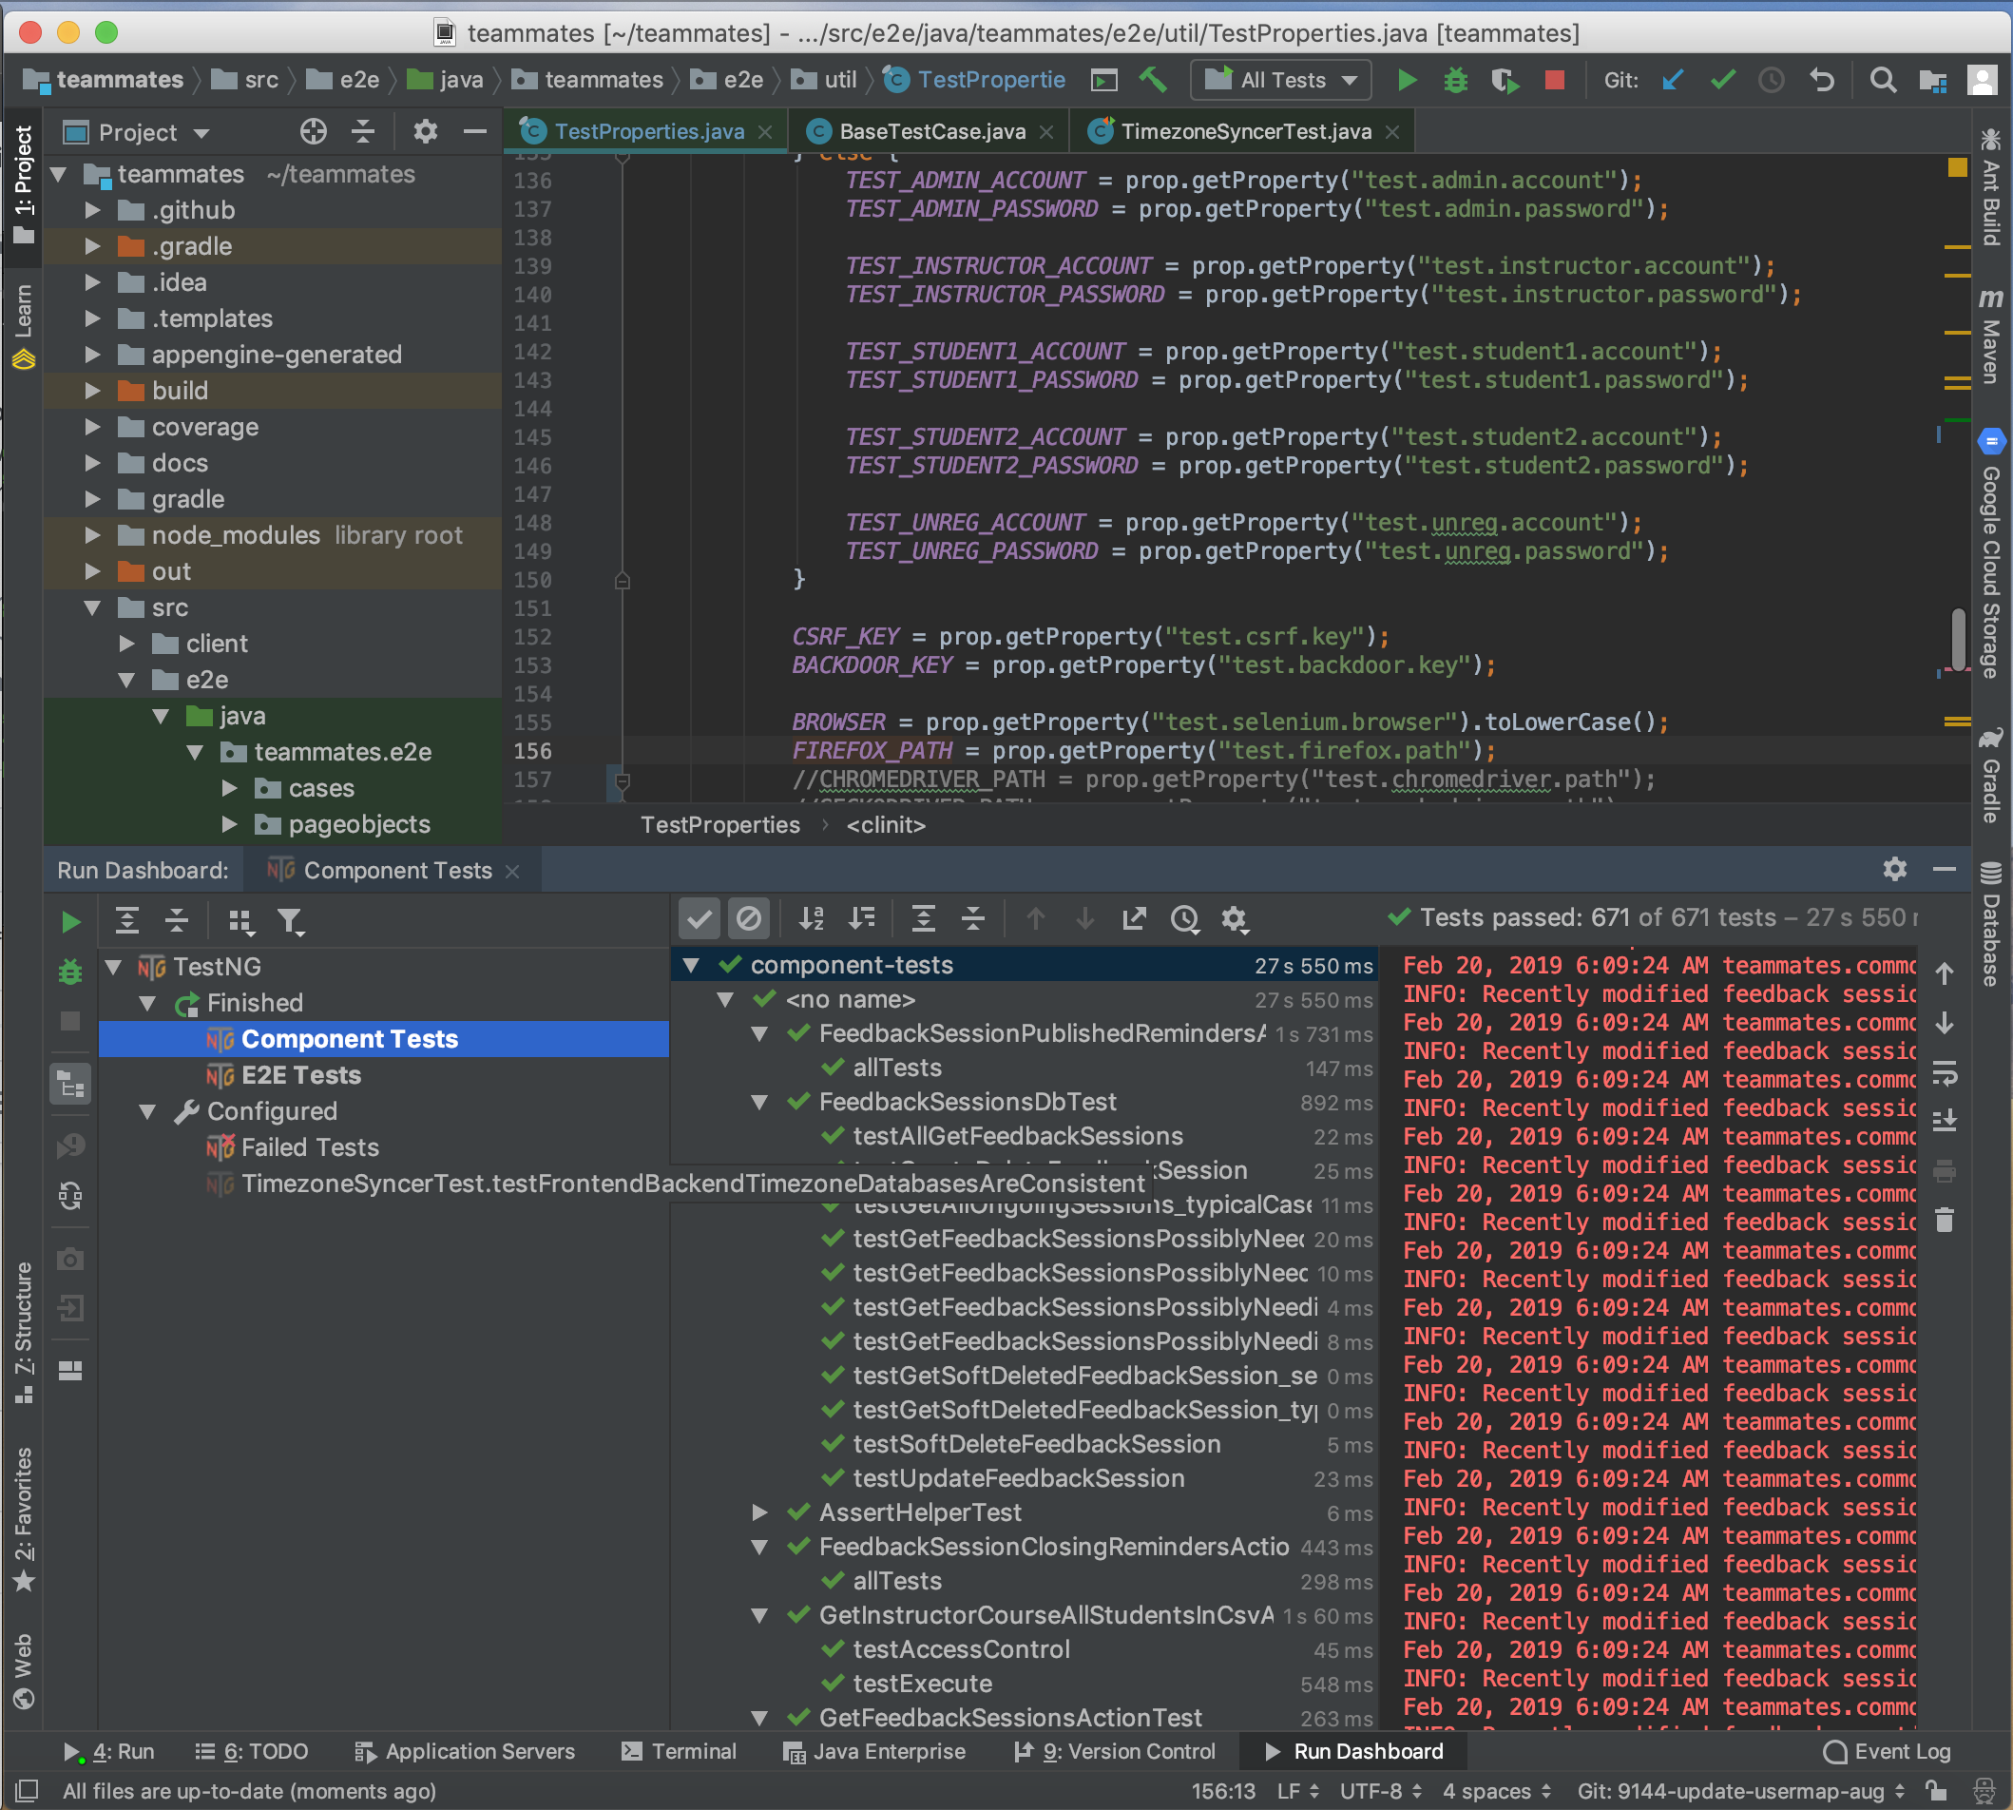Revert changes with the undo icon
Viewport: 2013px width, 1810px height.
click(1821, 80)
